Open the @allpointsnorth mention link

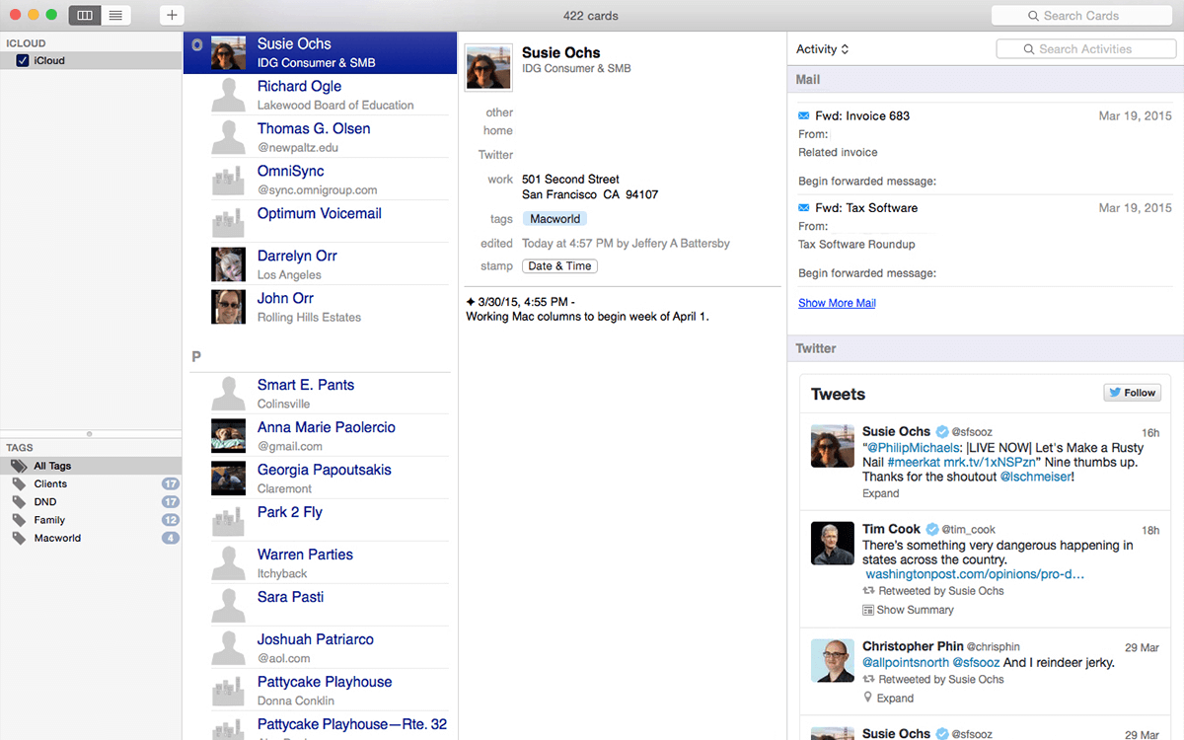coord(906,663)
